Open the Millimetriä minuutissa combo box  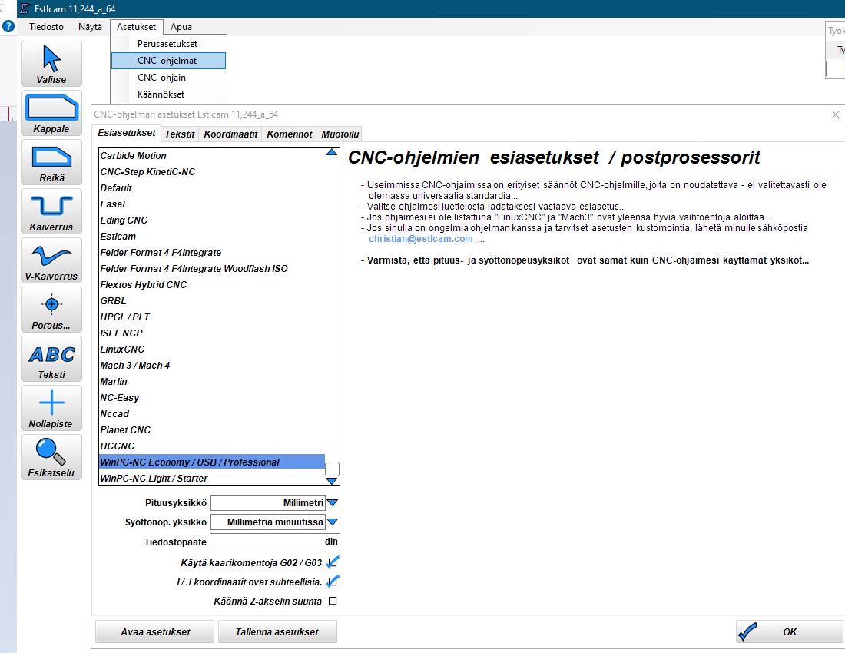[268, 522]
